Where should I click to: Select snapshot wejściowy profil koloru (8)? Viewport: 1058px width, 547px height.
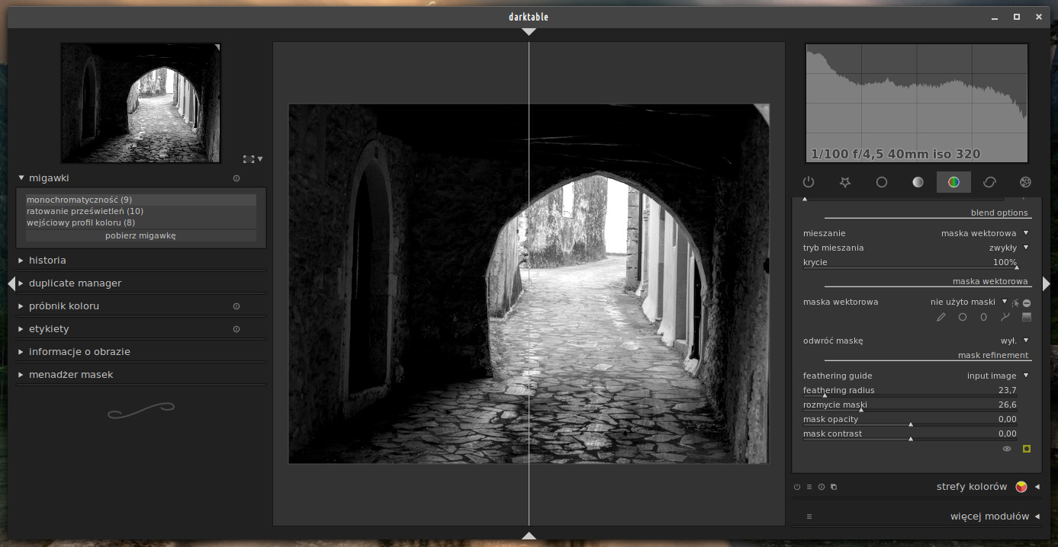[x=141, y=222]
